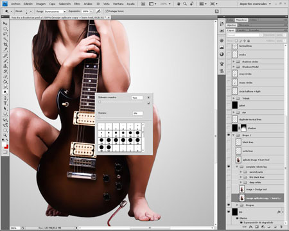Delete layer using the trash icon
289x231 pixels.
pos(281,227)
